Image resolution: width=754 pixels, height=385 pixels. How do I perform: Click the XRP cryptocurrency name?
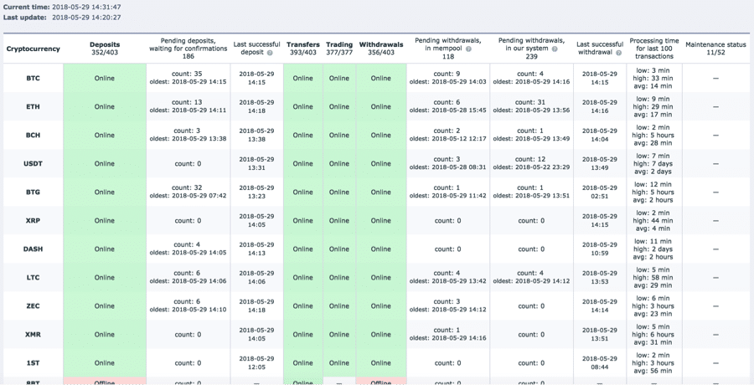[34, 221]
